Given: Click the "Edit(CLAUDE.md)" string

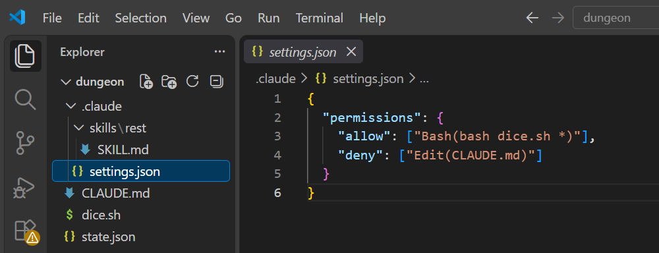Looking at the screenshot, I should click(x=471, y=155).
